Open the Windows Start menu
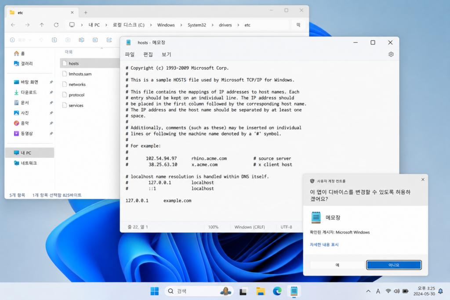 [154, 291]
